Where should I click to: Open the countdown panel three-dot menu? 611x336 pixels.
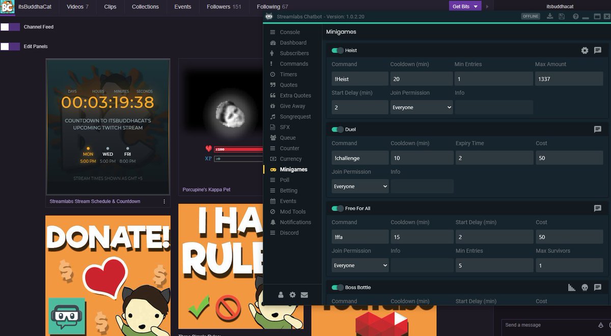[x=164, y=202]
